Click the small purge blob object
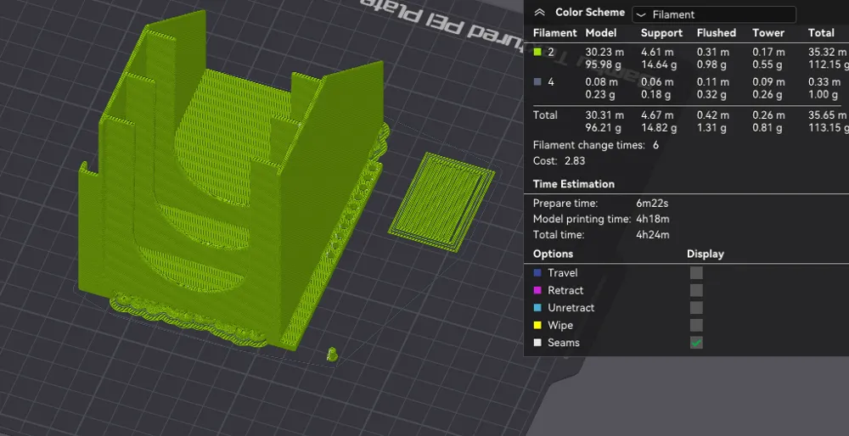This screenshot has height=436, width=849. [x=333, y=355]
